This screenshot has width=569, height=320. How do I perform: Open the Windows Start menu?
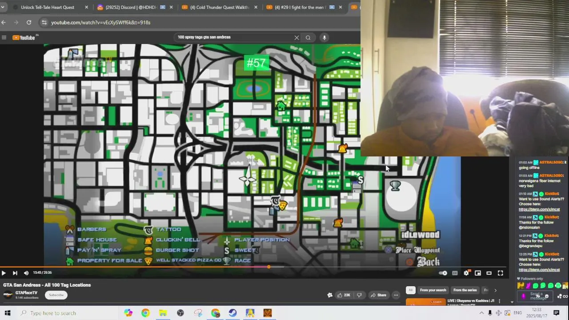(x=7, y=313)
